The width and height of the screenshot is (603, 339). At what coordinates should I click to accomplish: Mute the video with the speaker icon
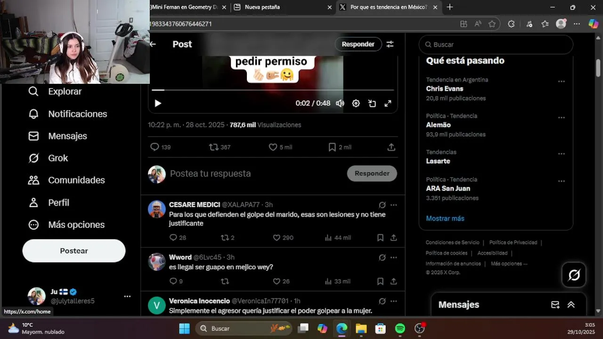[340, 103]
